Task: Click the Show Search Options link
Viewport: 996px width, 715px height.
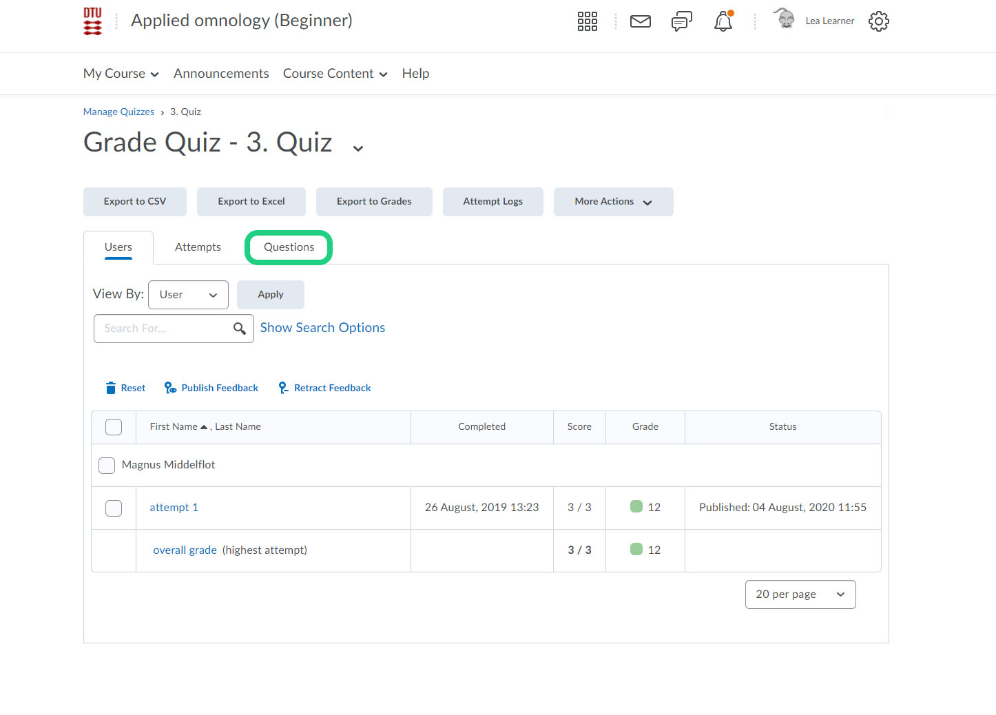Action: pyautogui.click(x=322, y=328)
